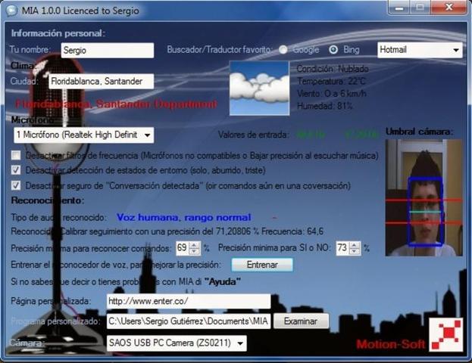The width and height of the screenshot is (472, 363).
Task: Increase minimum command precision 69 spinner
Action: pos(195,245)
